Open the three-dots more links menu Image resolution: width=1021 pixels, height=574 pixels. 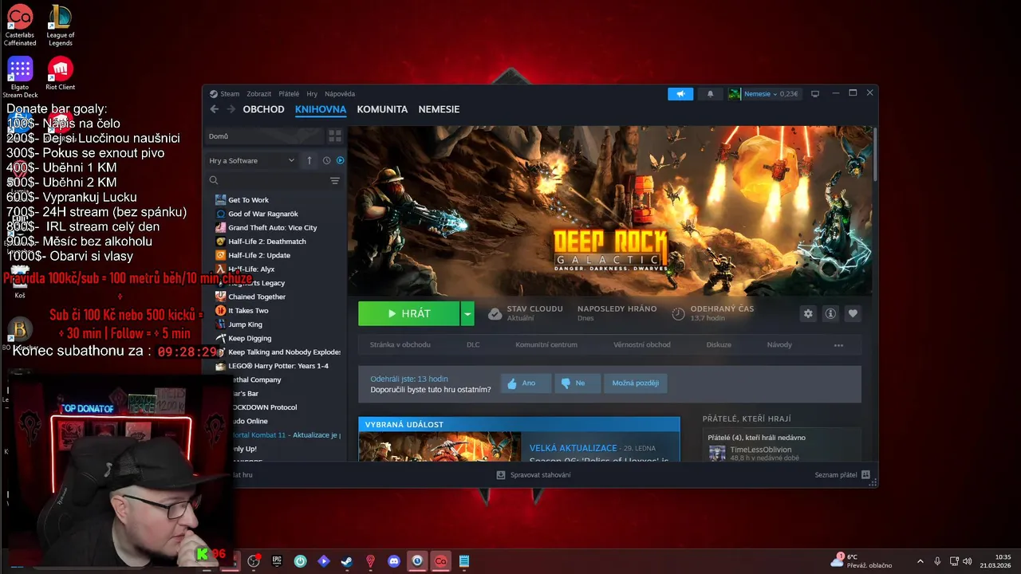coord(838,345)
